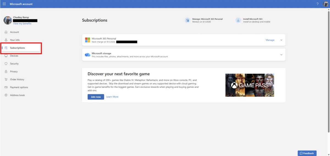Click the Discover your next favorite game heading
The image size is (330, 156).
[x=119, y=74]
